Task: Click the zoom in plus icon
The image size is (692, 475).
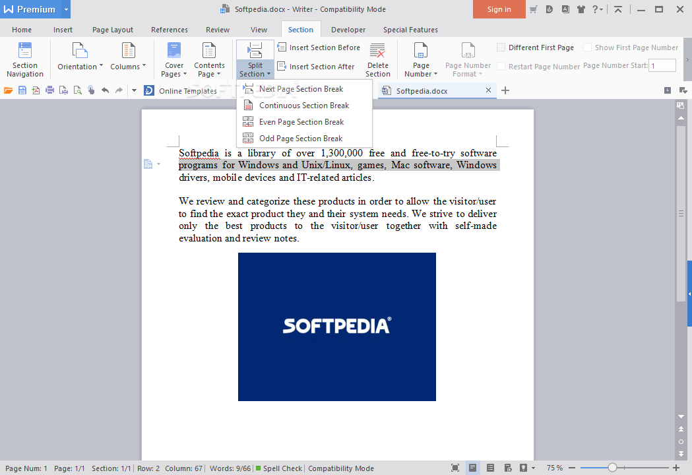Action: pos(676,468)
